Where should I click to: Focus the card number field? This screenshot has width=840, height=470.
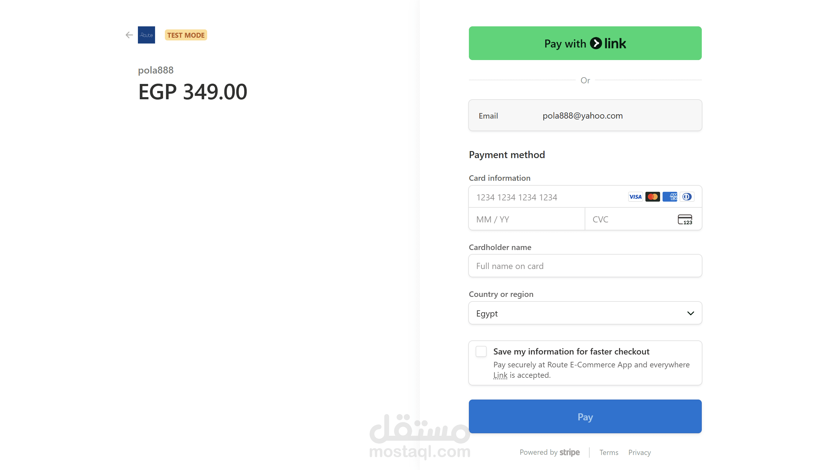click(548, 197)
